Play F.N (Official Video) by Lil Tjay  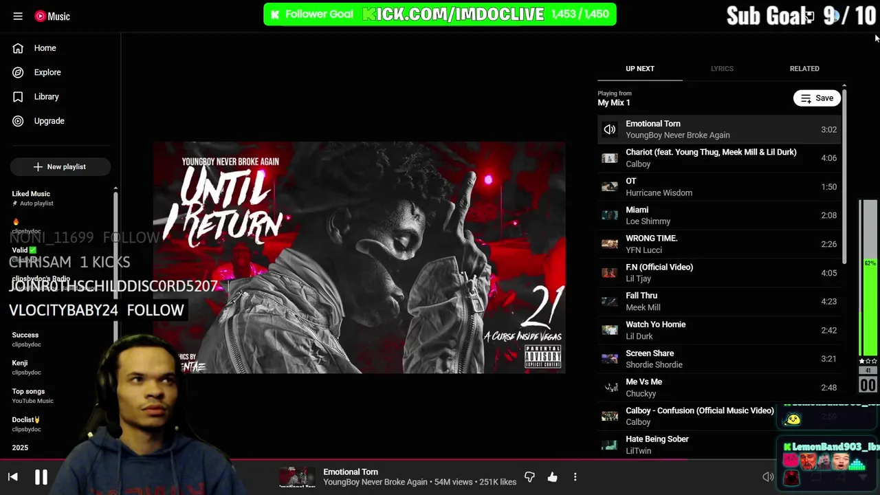click(718, 273)
